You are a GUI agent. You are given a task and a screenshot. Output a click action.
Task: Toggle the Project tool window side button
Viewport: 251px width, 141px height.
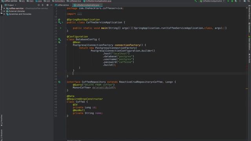(x=2, y=9)
